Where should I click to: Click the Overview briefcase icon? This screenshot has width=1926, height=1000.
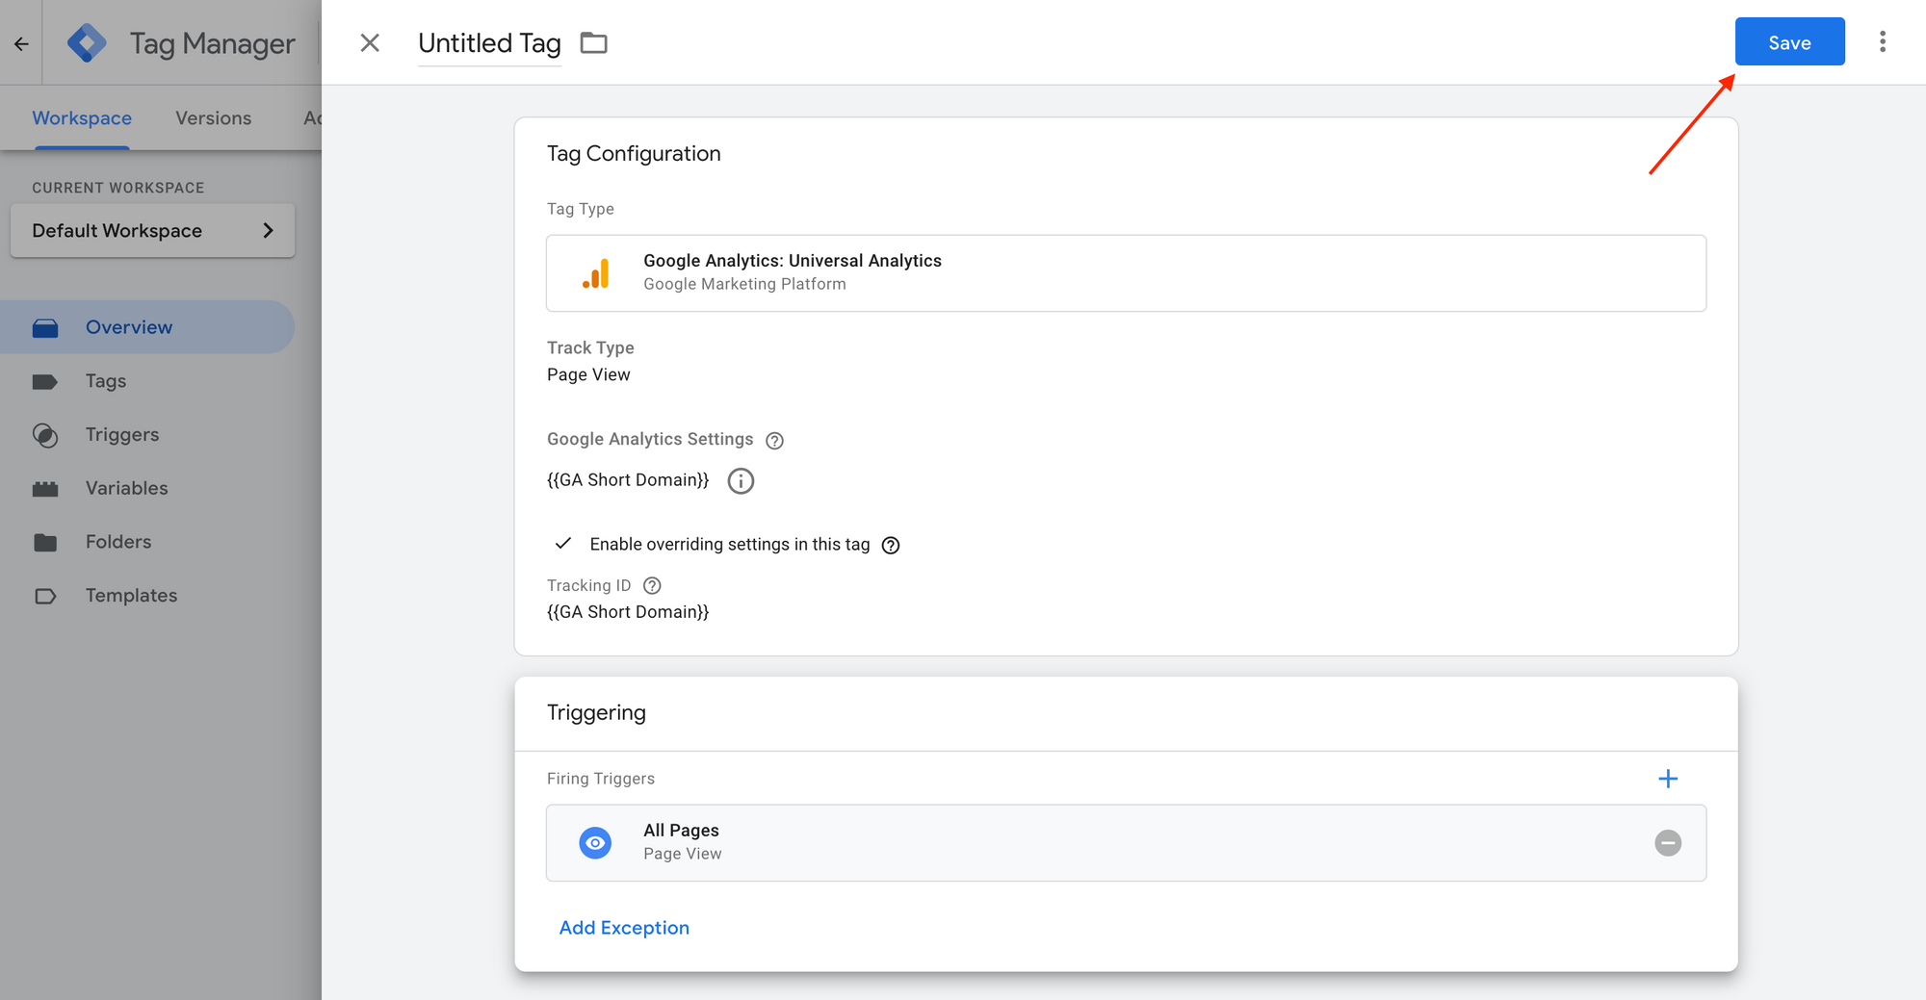pos(45,328)
